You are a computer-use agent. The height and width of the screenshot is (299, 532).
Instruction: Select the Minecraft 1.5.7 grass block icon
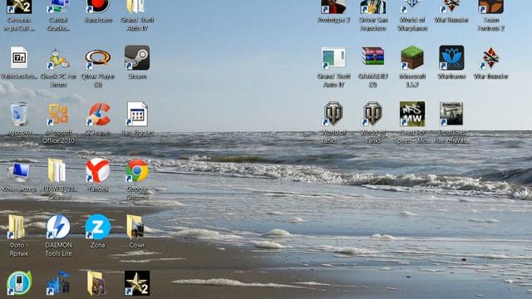point(412,57)
